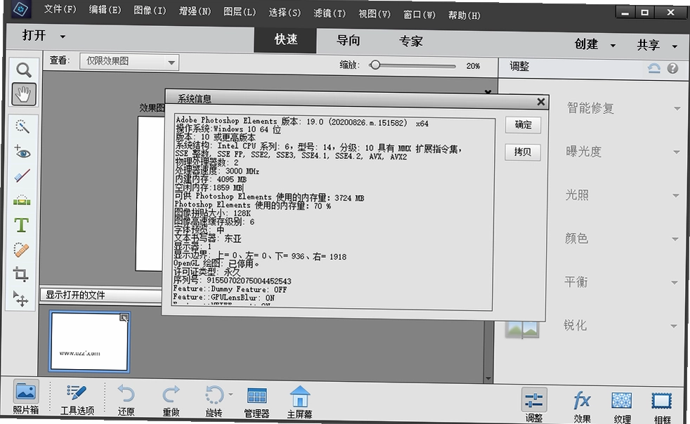Click the 旋转 rotate icon
Image resolution: width=690 pixels, height=424 pixels.
[214, 401]
